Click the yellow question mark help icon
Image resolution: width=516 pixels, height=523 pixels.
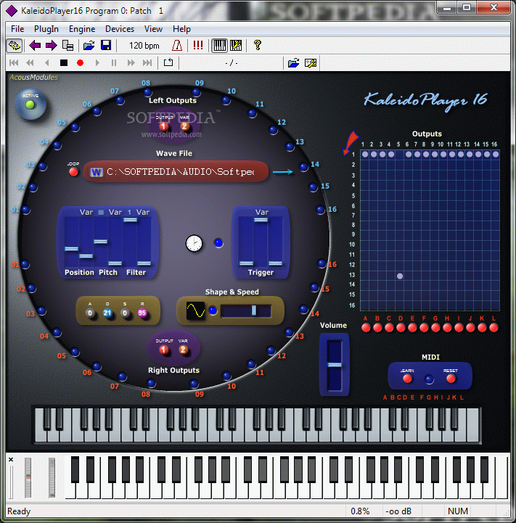258,46
